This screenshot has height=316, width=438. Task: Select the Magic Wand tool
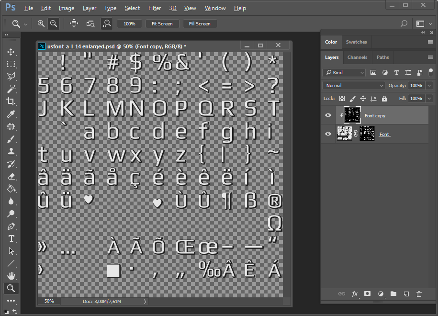point(11,89)
